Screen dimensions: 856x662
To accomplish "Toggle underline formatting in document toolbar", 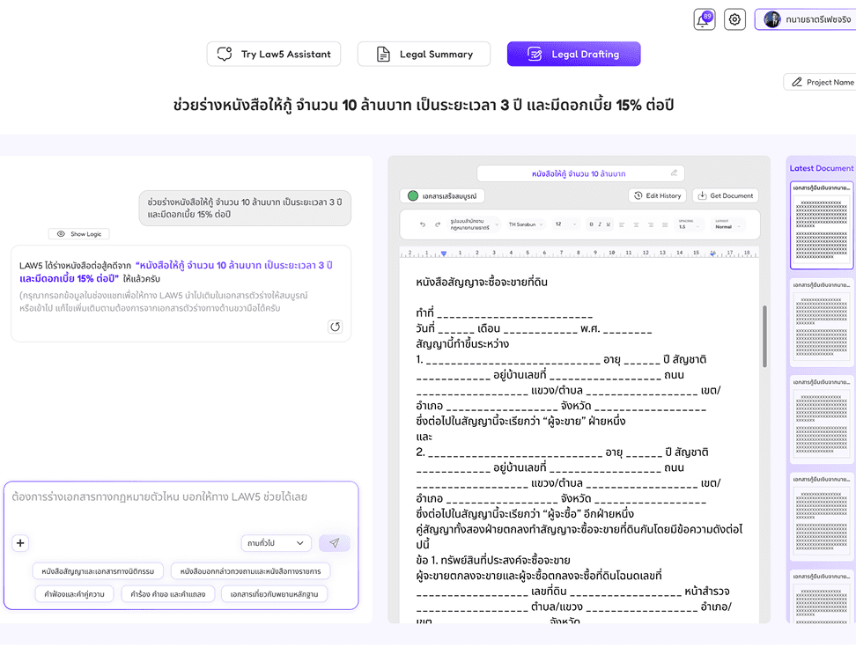I will 608,224.
